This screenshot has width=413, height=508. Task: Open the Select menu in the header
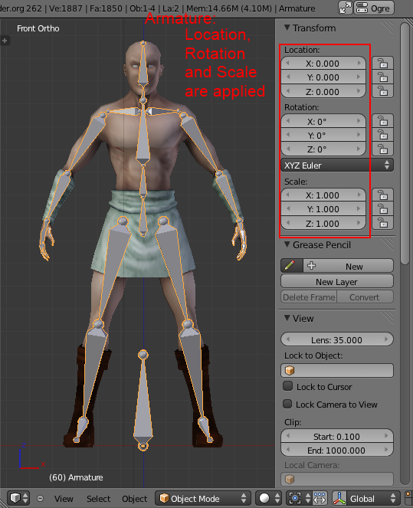click(x=98, y=499)
